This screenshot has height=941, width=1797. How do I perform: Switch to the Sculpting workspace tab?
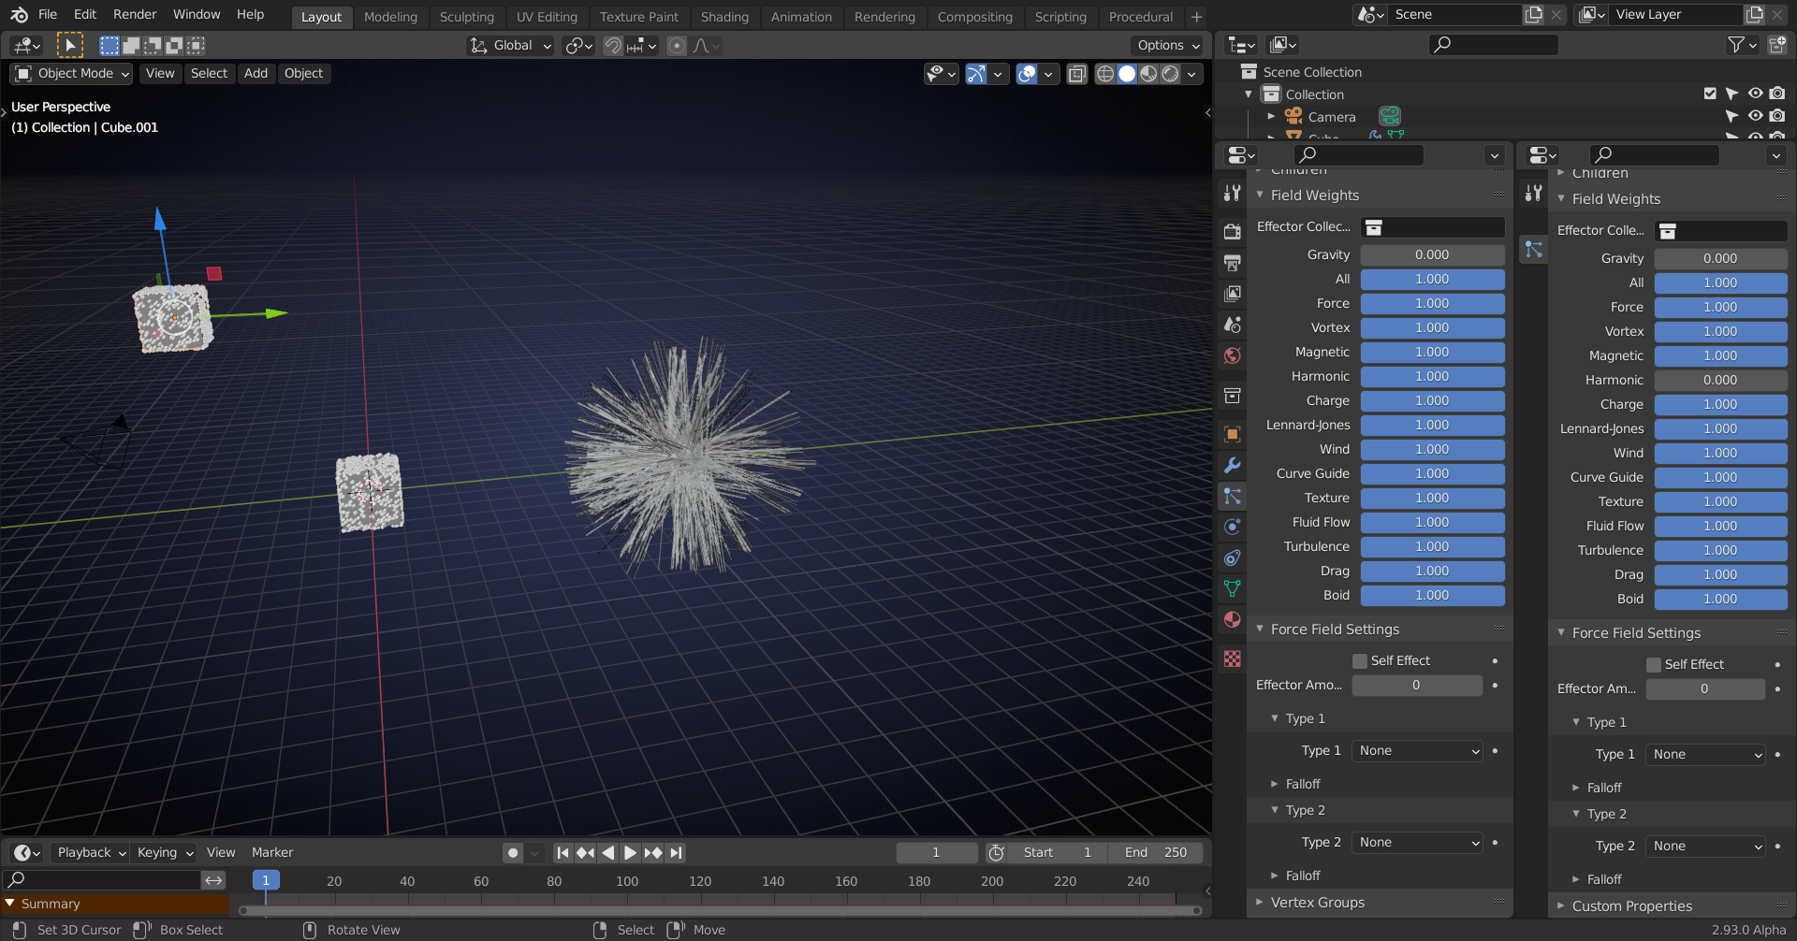click(466, 17)
